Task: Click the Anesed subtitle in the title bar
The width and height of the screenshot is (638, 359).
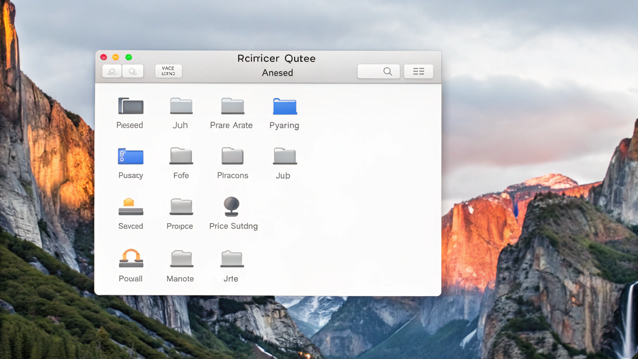Action: 277,73
